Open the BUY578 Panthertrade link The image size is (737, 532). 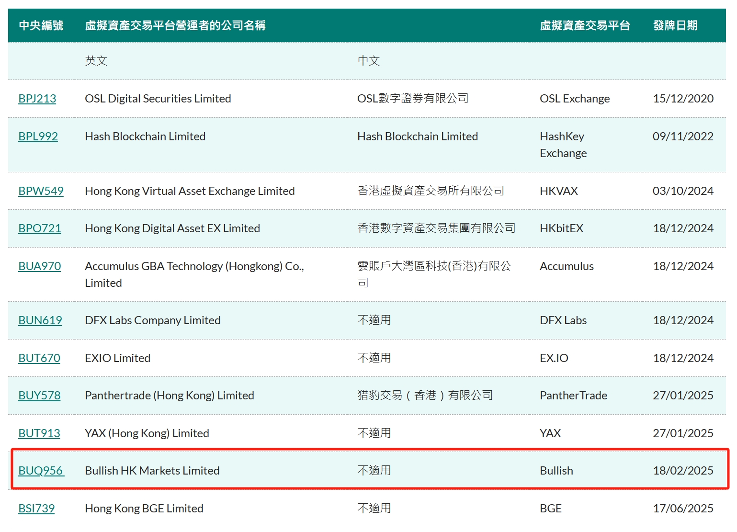coord(39,396)
